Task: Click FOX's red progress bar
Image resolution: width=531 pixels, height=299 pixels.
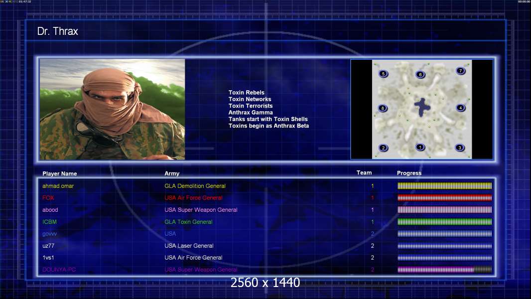Action: [444, 198]
